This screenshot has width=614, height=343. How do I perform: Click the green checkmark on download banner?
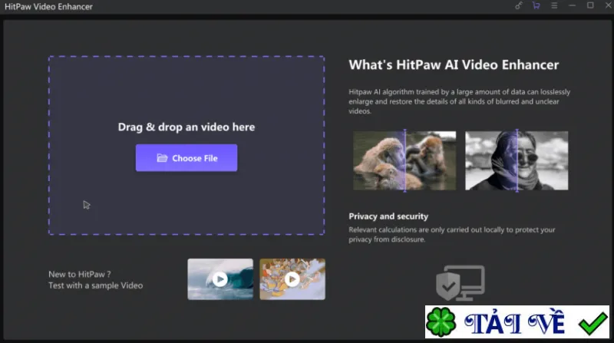[593, 323]
